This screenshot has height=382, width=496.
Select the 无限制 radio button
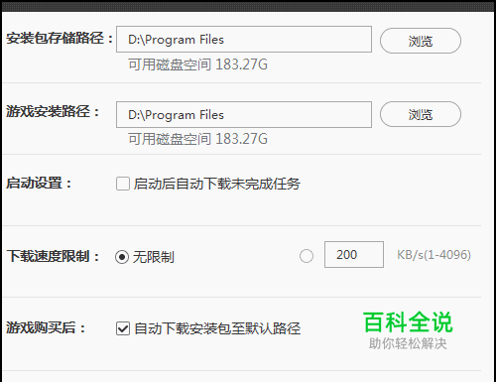[122, 257]
